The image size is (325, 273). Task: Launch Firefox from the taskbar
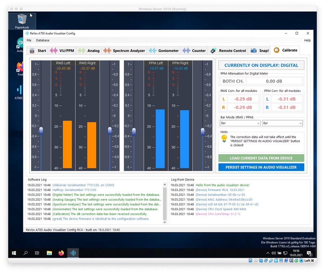pos(61,253)
